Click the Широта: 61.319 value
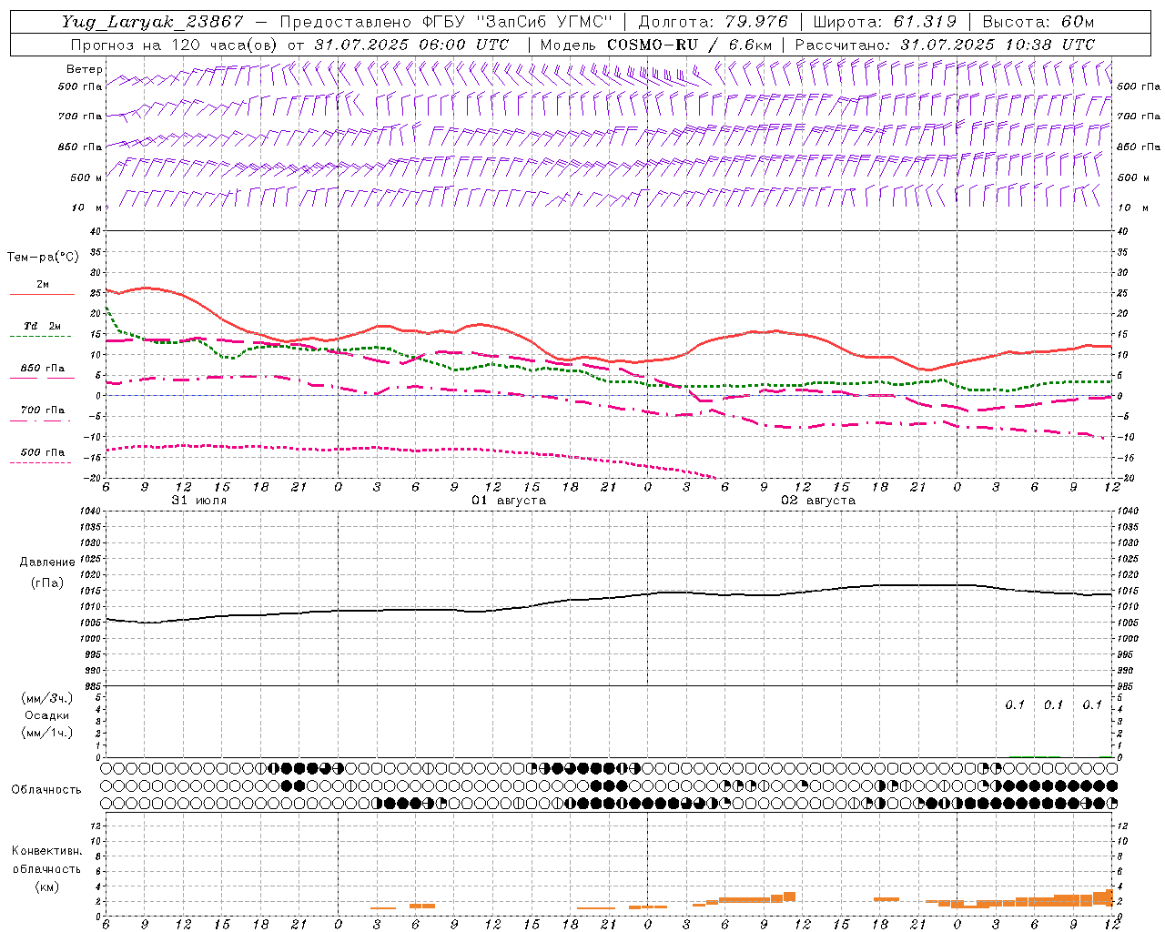The height and width of the screenshot is (932, 1165). [x=885, y=22]
